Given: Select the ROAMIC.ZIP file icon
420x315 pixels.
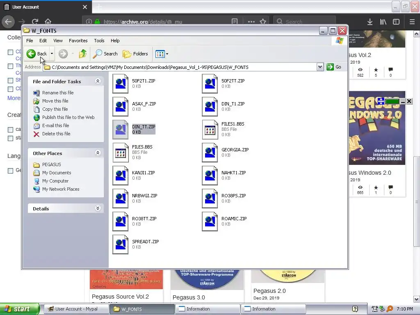Looking at the screenshot, I should click(x=210, y=222).
